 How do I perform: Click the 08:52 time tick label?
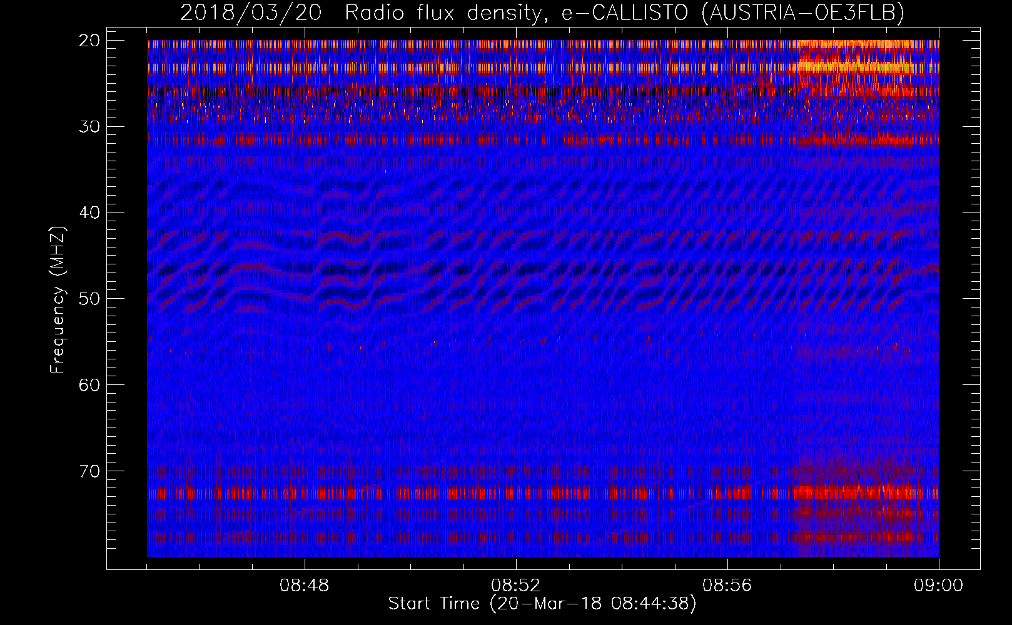click(x=516, y=586)
